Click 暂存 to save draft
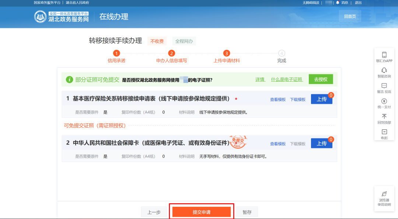 point(247,212)
